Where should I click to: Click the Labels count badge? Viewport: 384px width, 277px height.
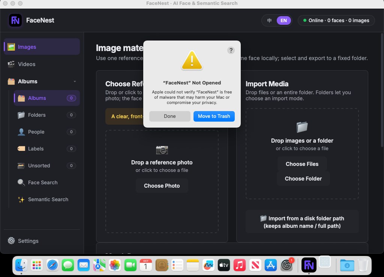71,149
